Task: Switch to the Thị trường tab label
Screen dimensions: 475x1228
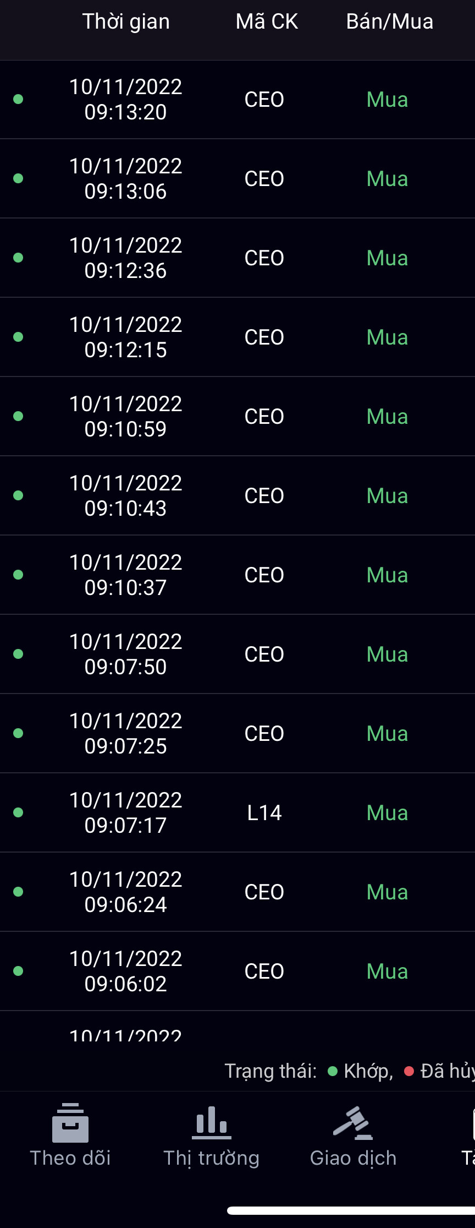Action: click(212, 1158)
